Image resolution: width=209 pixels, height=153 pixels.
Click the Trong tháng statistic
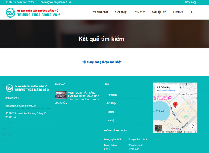tap(111, 147)
